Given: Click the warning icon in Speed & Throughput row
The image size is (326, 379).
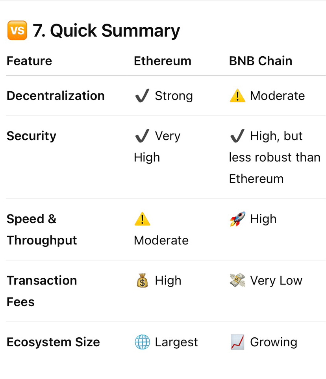Looking at the screenshot, I should (x=142, y=219).
